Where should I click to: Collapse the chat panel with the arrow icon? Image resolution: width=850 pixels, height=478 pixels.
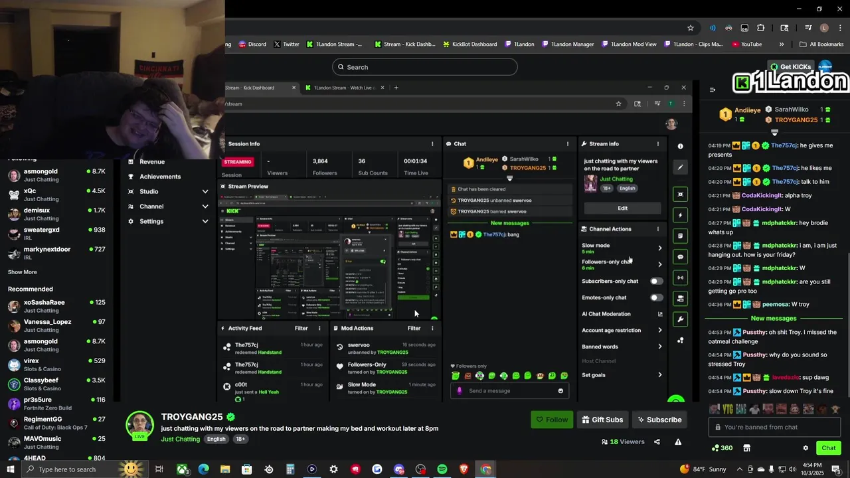(x=713, y=90)
